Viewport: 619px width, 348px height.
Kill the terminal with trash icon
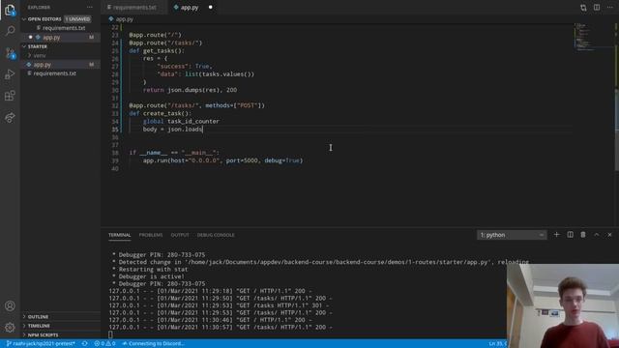click(583, 235)
